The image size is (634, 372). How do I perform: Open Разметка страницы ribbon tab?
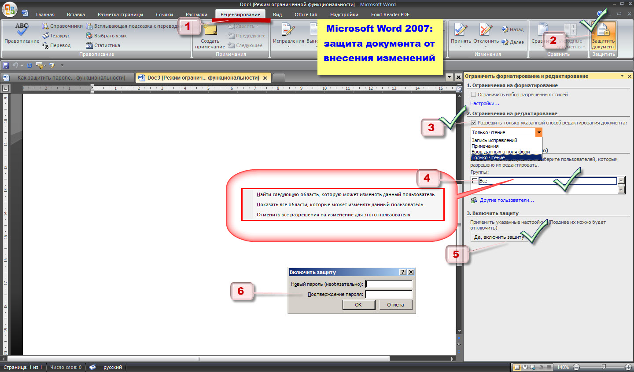[x=120, y=15]
